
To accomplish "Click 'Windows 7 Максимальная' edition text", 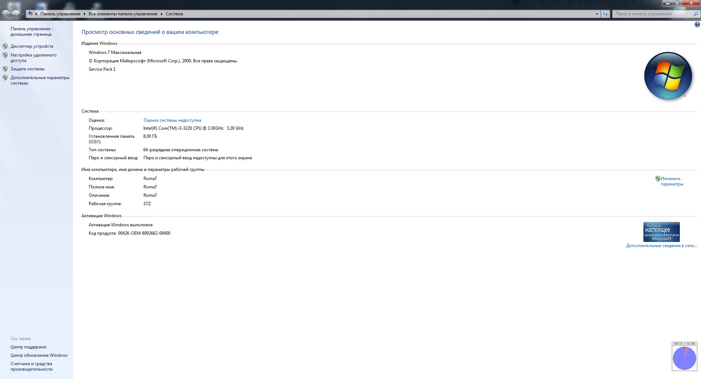I will pyautogui.click(x=115, y=52).
